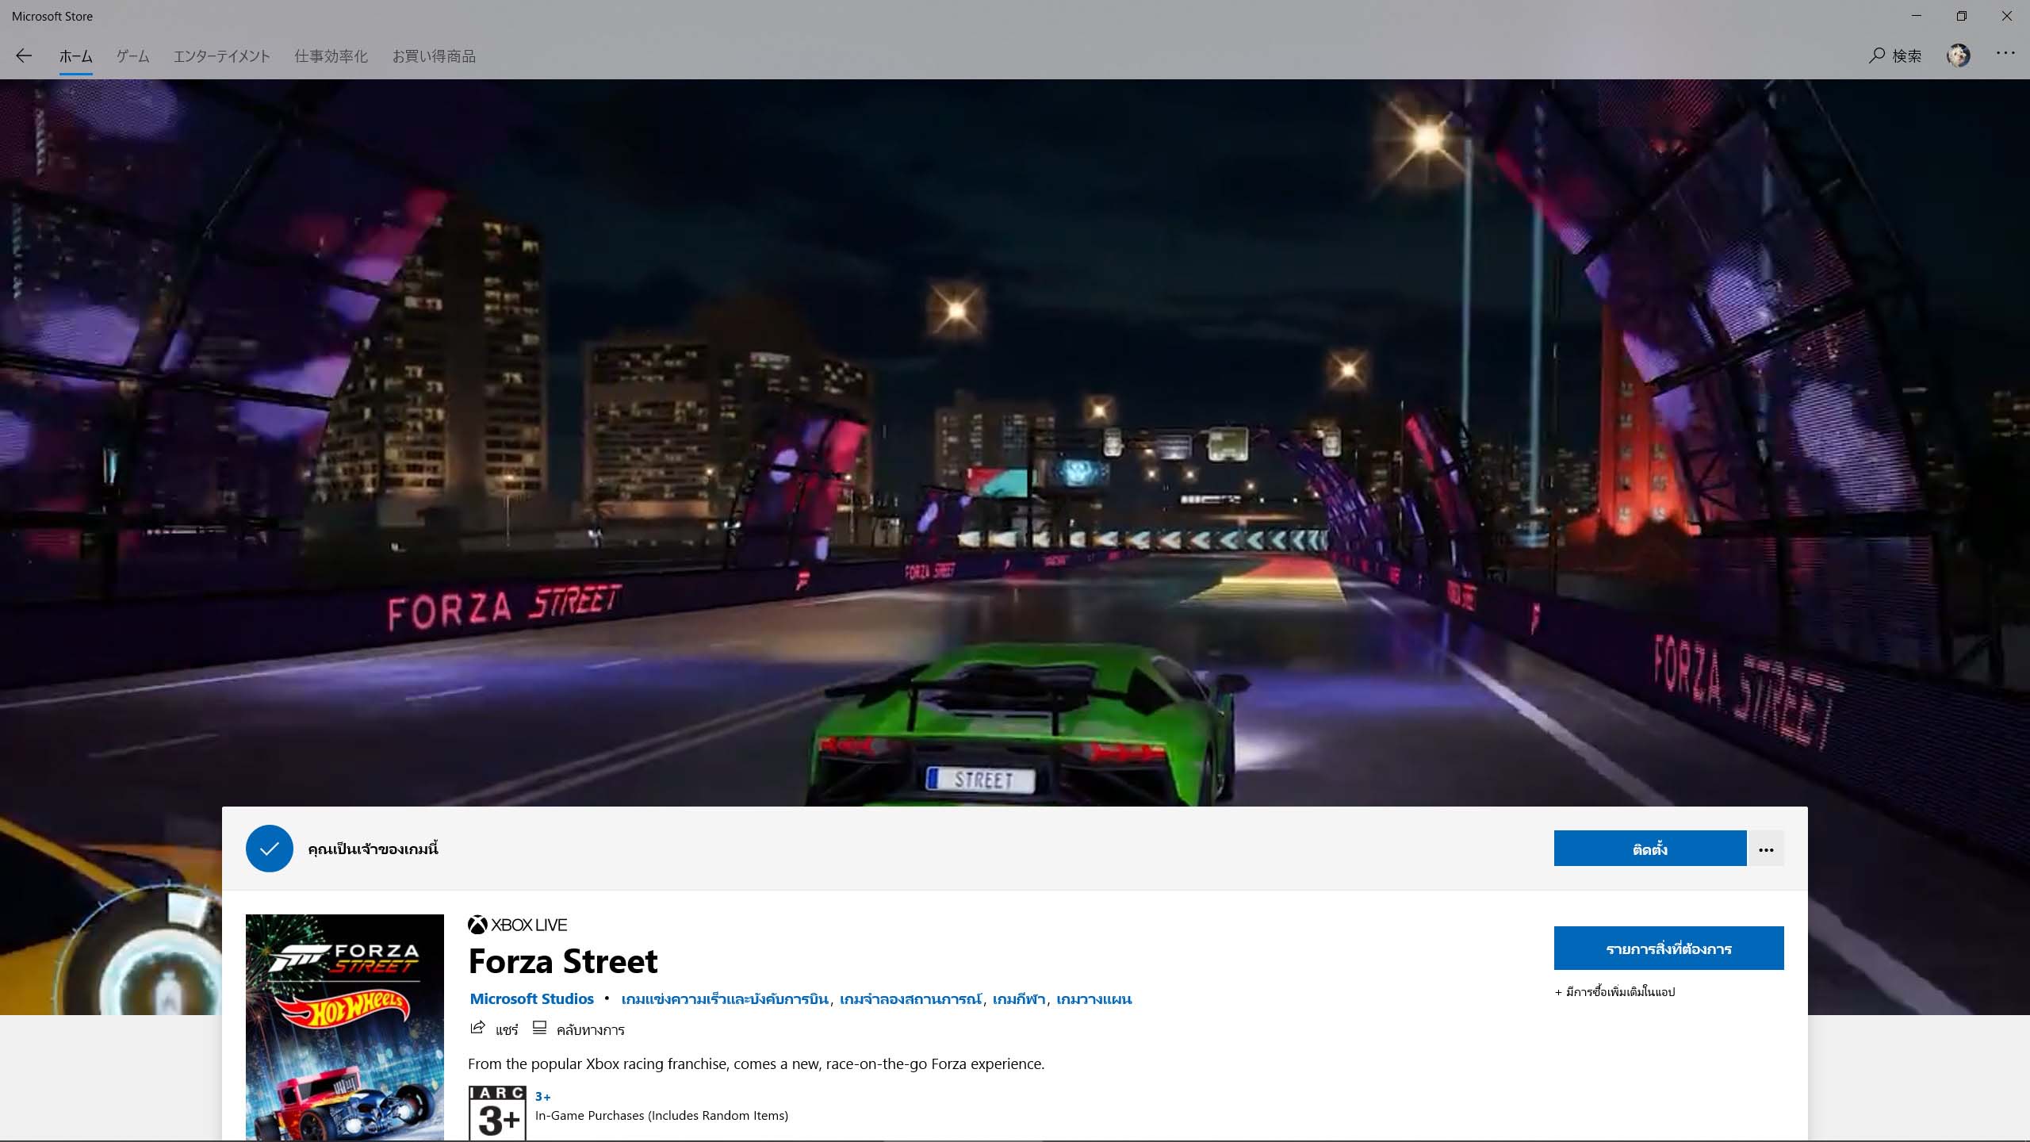Close the Microsoft Store window

[2007, 16]
